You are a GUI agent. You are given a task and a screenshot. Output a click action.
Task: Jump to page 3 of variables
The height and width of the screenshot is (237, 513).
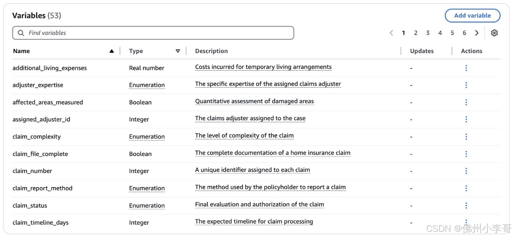click(x=428, y=33)
